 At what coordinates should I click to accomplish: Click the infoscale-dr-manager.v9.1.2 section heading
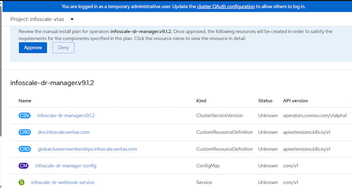click(52, 83)
